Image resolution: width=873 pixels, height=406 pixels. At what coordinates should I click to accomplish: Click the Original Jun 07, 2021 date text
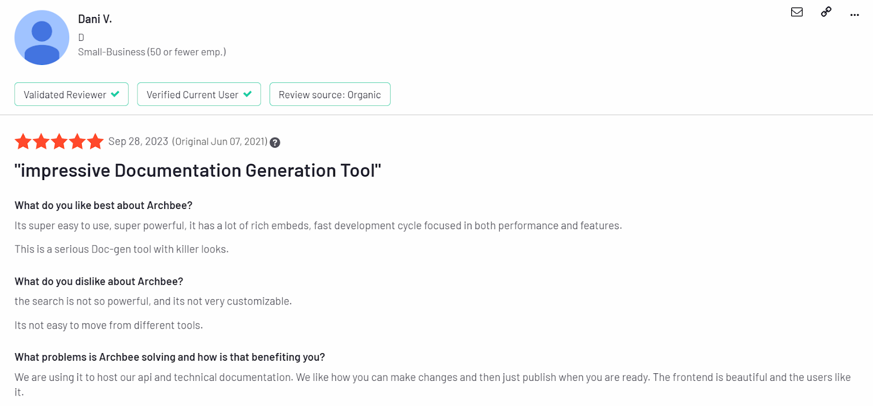[220, 142]
